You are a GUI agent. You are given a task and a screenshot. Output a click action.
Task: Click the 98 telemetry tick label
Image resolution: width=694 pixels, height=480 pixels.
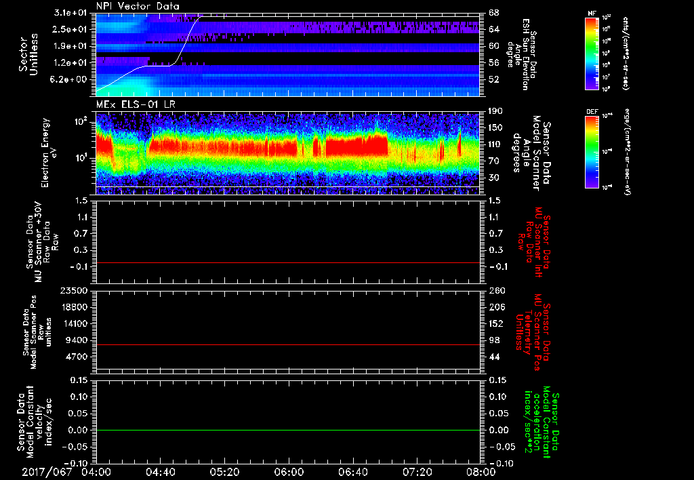[493, 340]
